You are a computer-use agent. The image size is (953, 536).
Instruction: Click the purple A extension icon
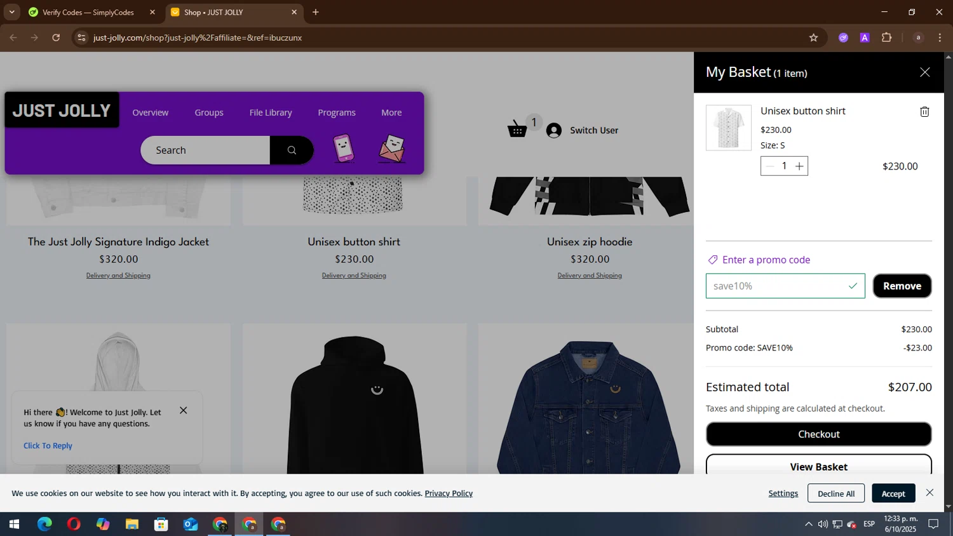[x=865, y=37]
